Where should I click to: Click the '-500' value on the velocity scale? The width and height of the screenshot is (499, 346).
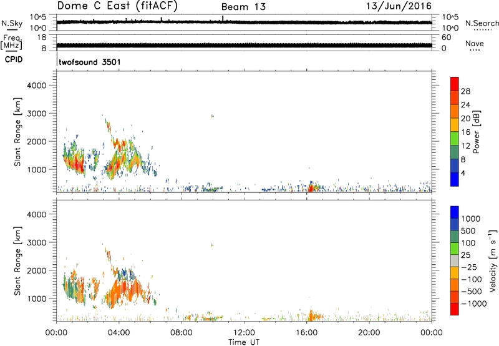coord(472,292)
